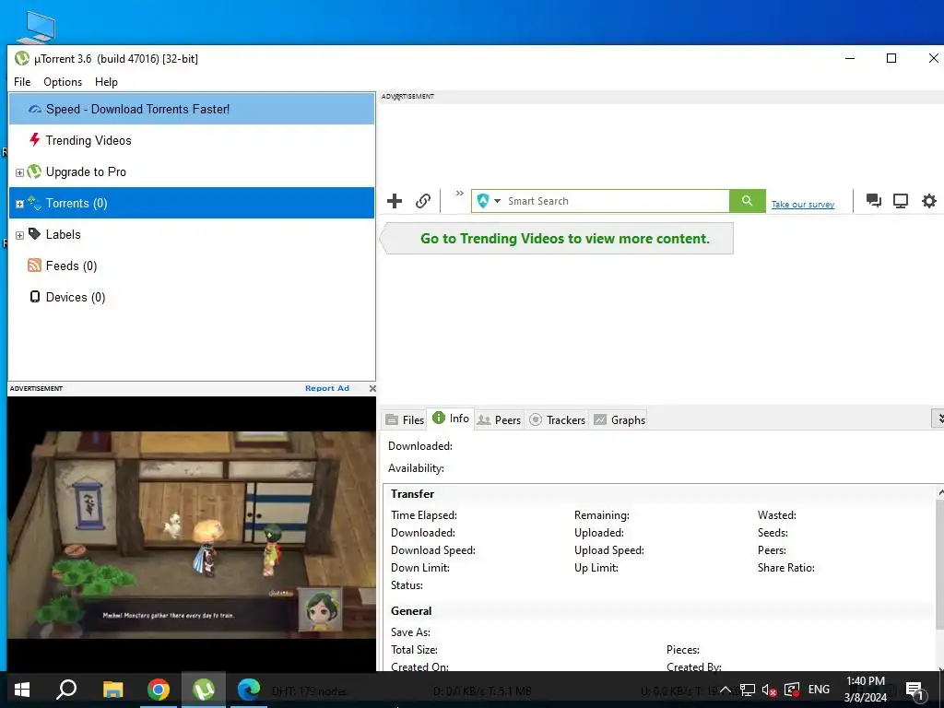
Task: Expand the hidden toolbar chevron
Action: click(x=460, y=194)
